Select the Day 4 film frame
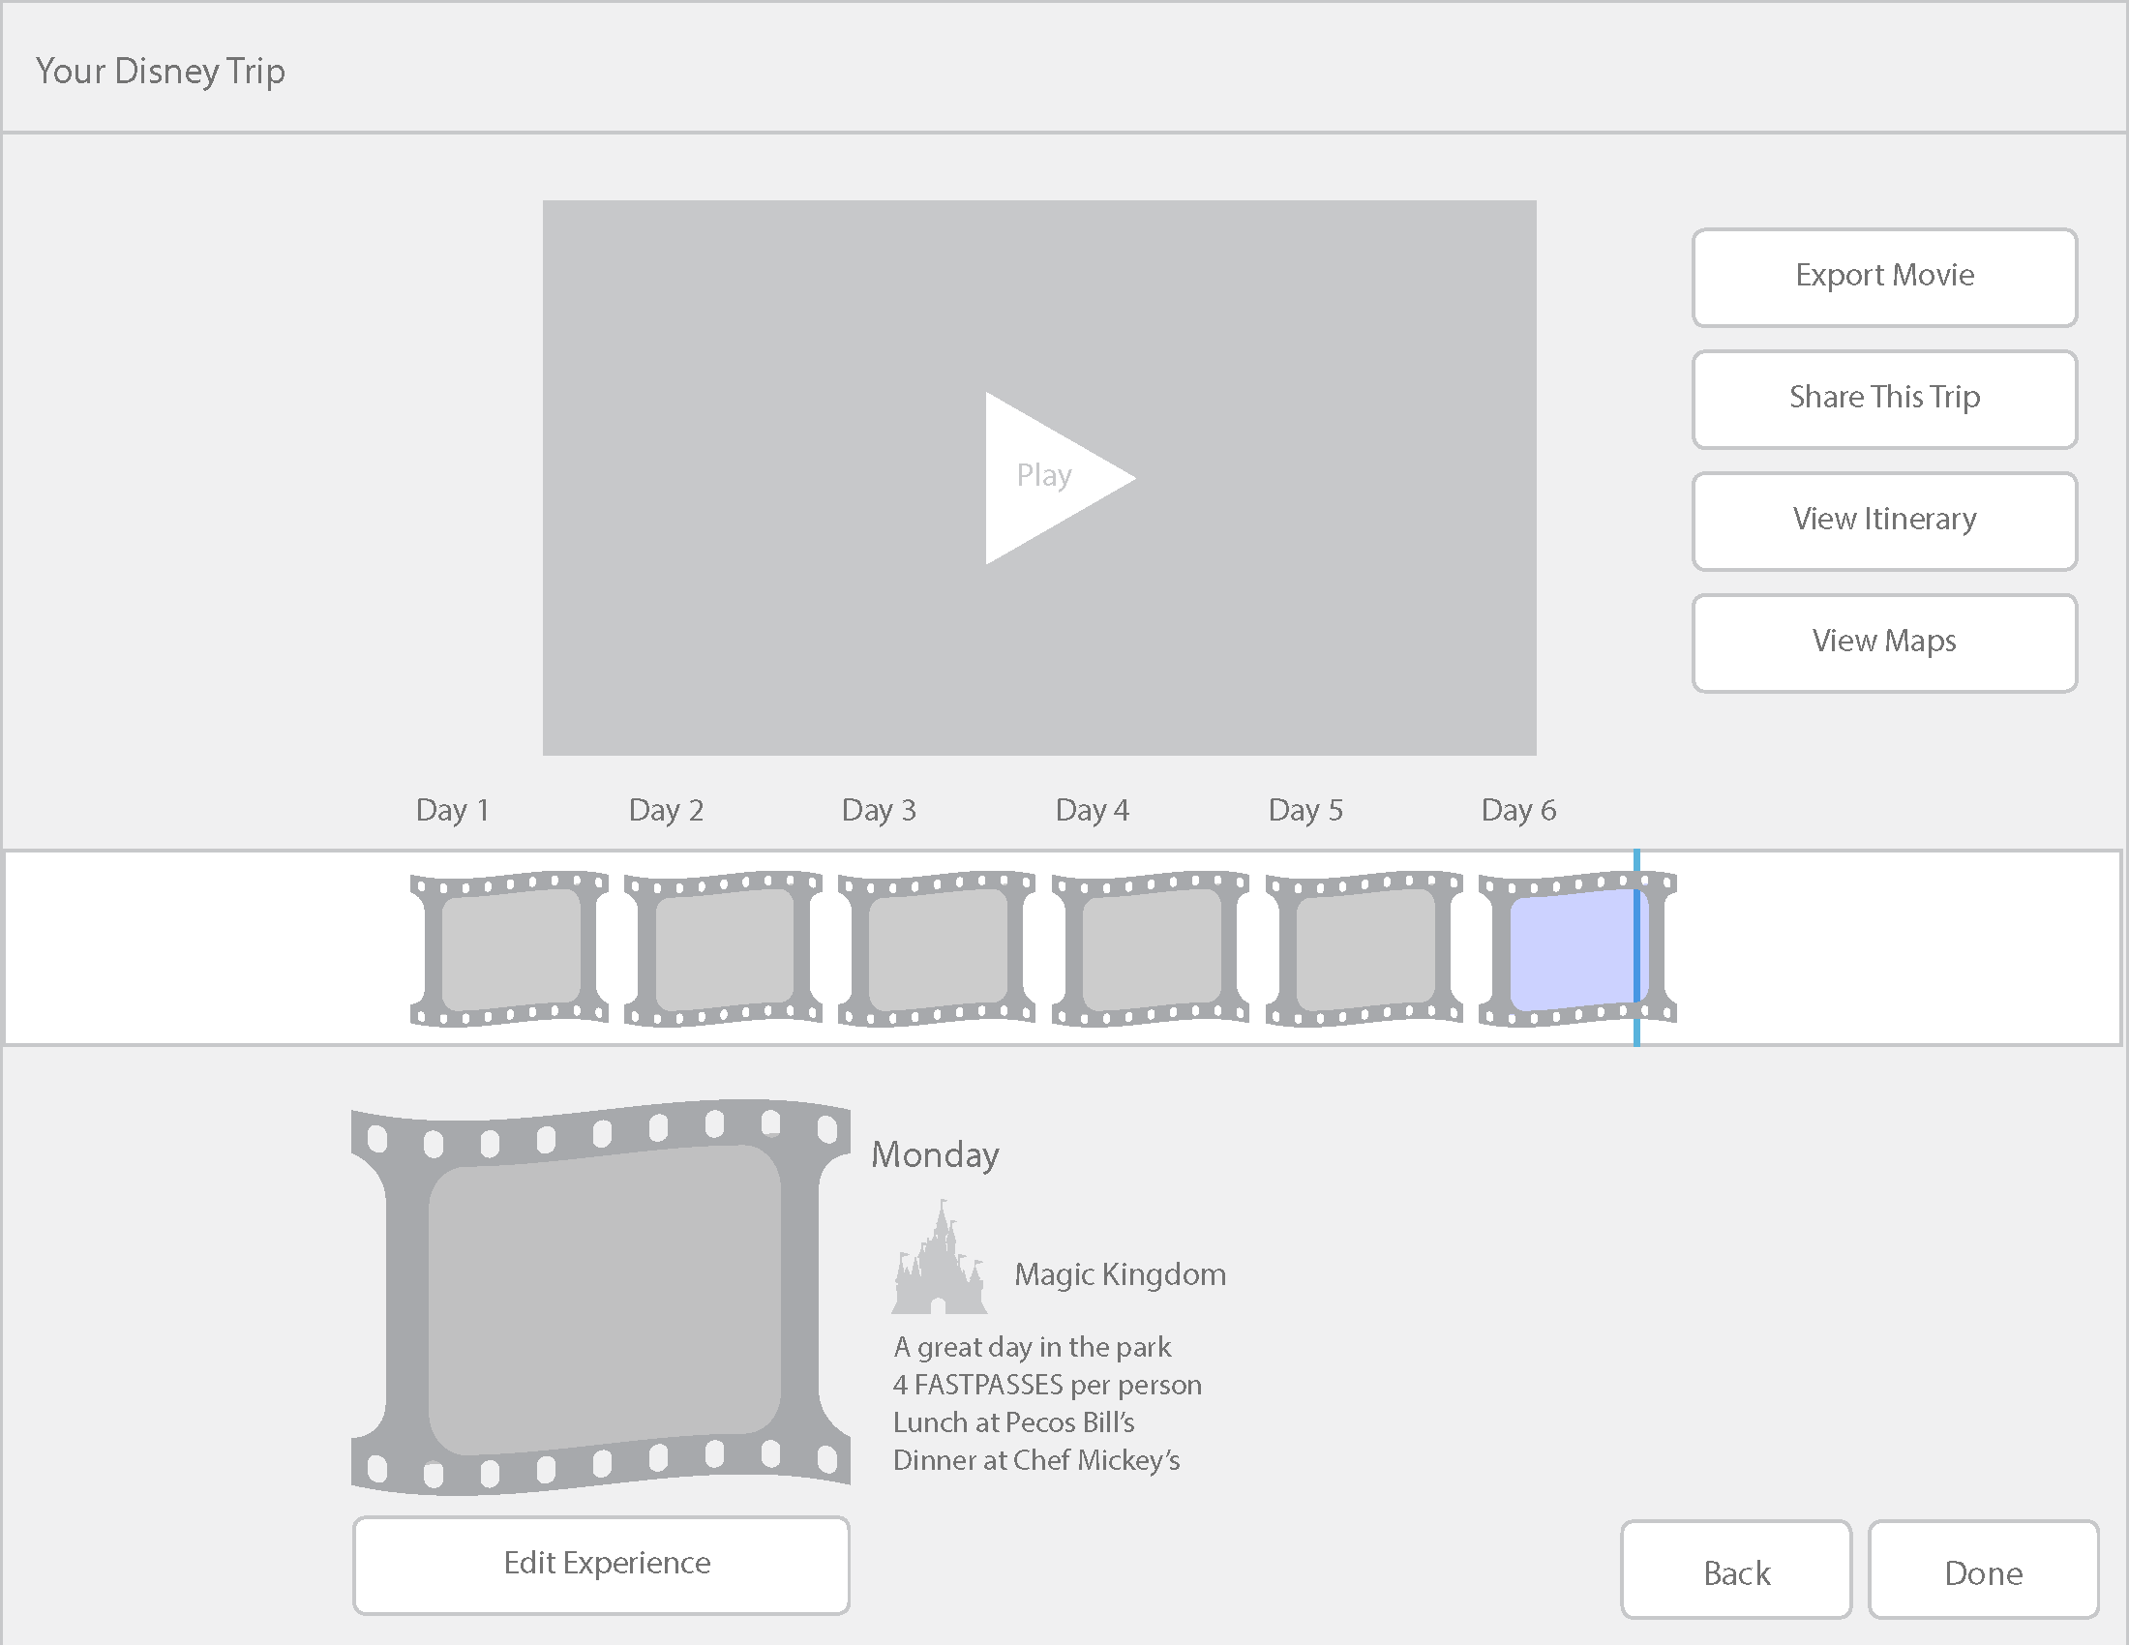The image size is (2129, 1645). click(x=1151, y=948)
